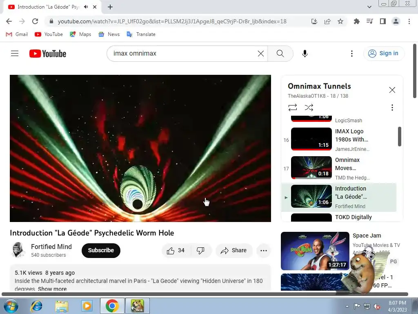Open Fortified Mind channel name link
418x314 pixels.
coord(51,247)
